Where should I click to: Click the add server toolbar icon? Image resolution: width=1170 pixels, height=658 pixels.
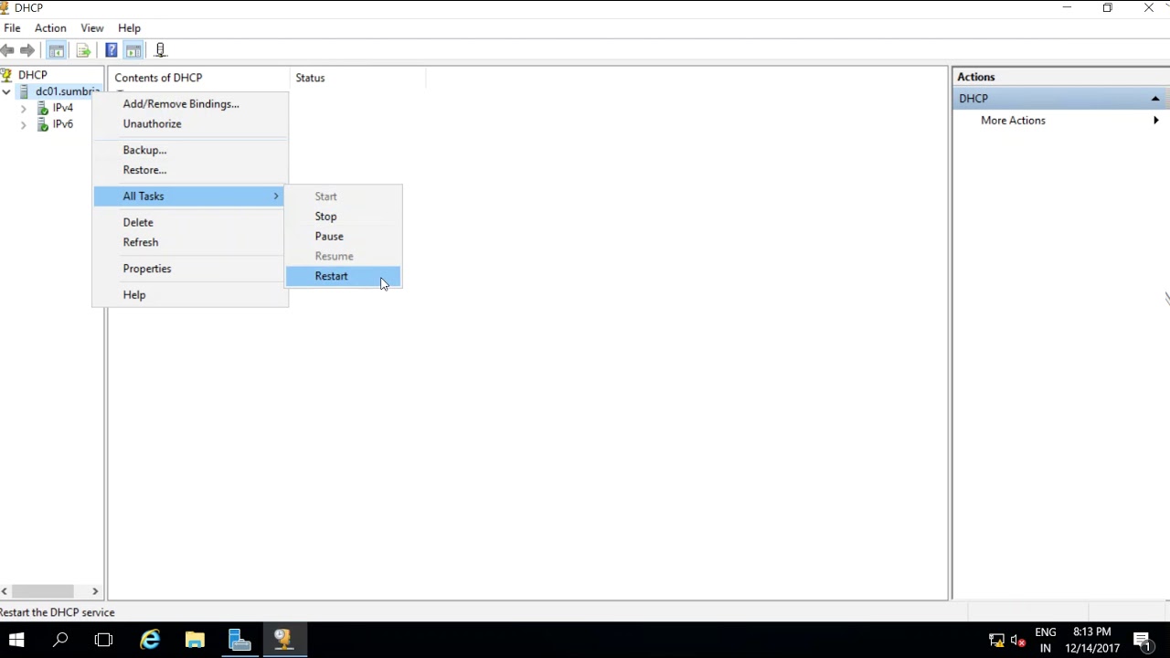click(161, 50)
